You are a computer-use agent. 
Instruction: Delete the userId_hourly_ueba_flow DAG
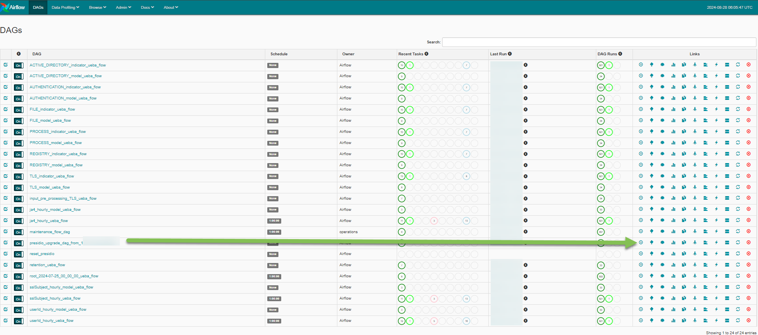tap(748, 320)
